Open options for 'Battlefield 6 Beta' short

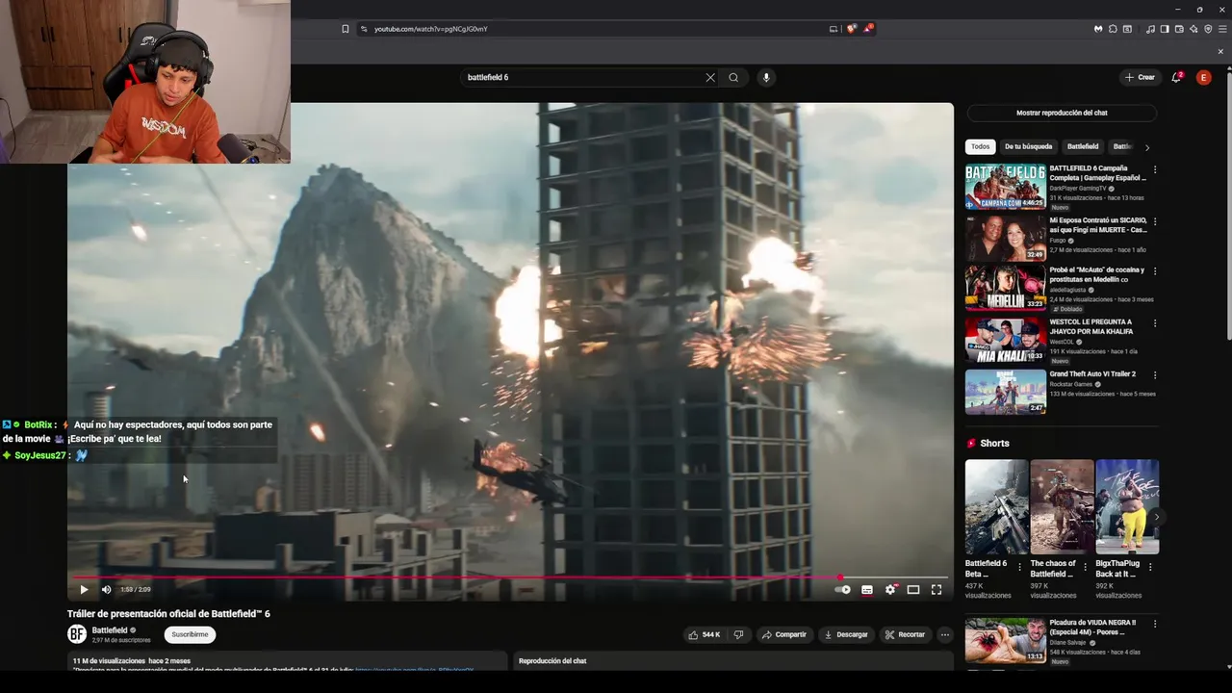pyautogui.click(x=1019, y=567)
